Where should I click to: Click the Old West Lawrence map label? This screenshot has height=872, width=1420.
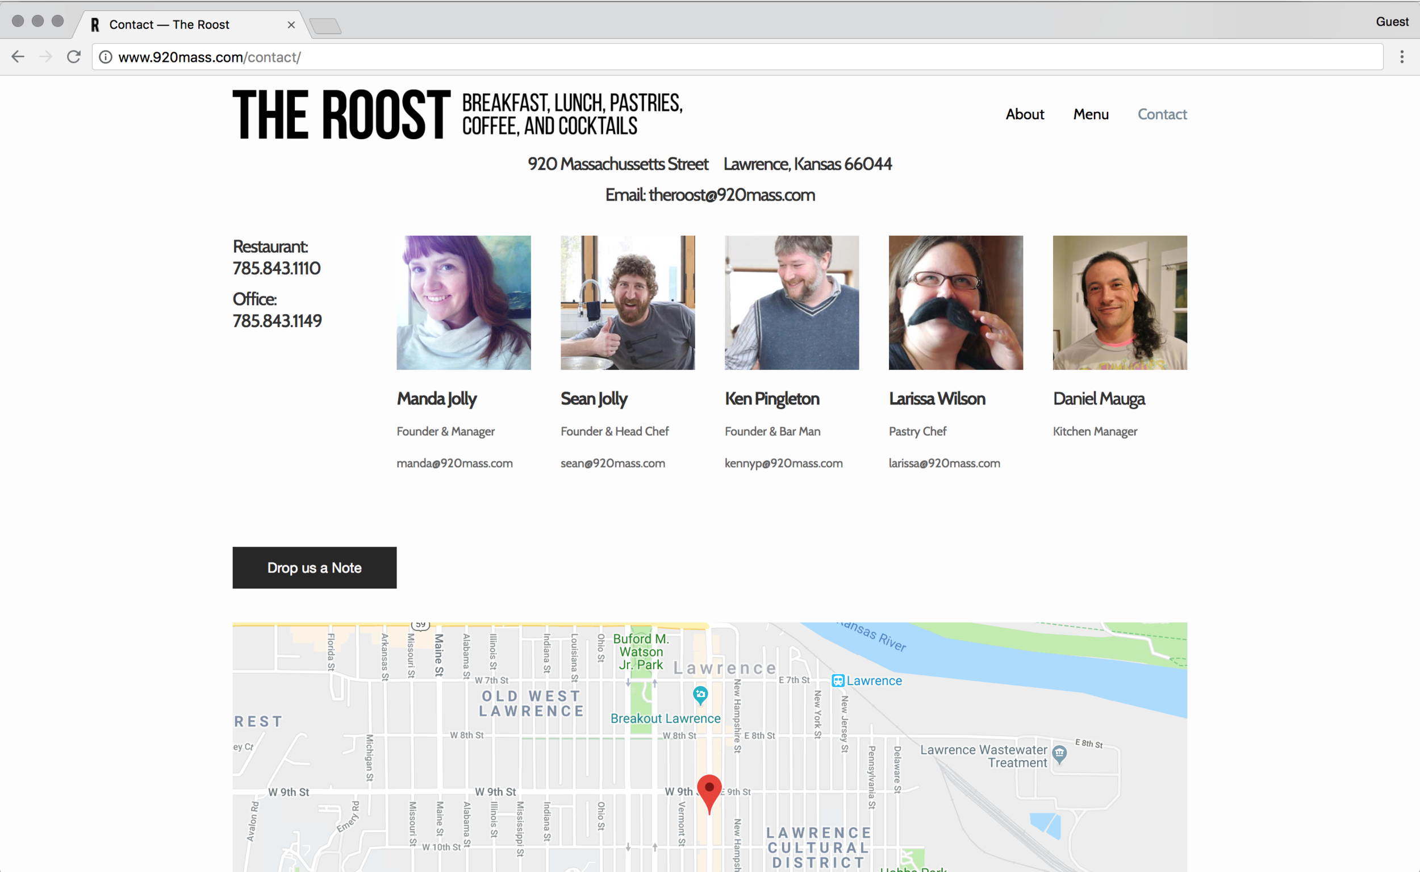[531, 704]
